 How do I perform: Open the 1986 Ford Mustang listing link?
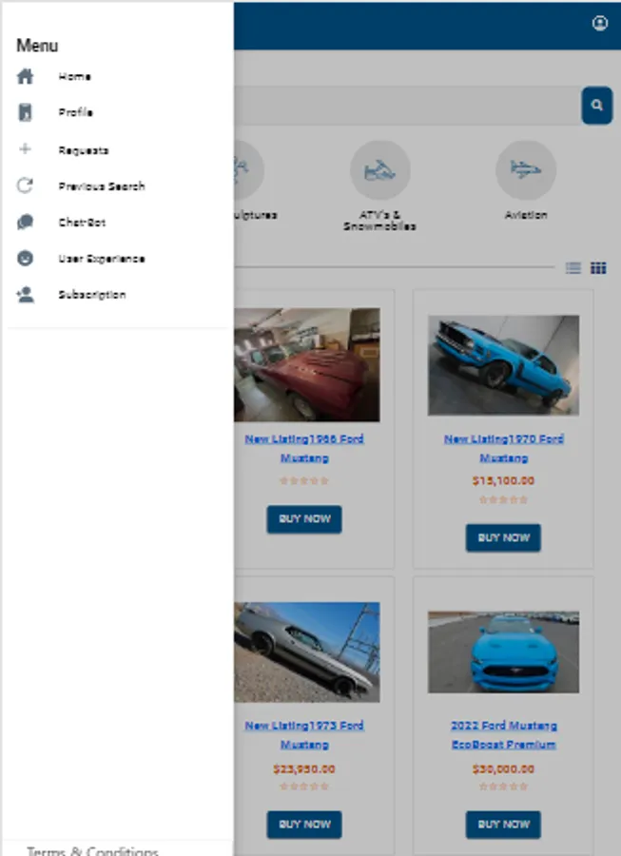tap(304, 448)
